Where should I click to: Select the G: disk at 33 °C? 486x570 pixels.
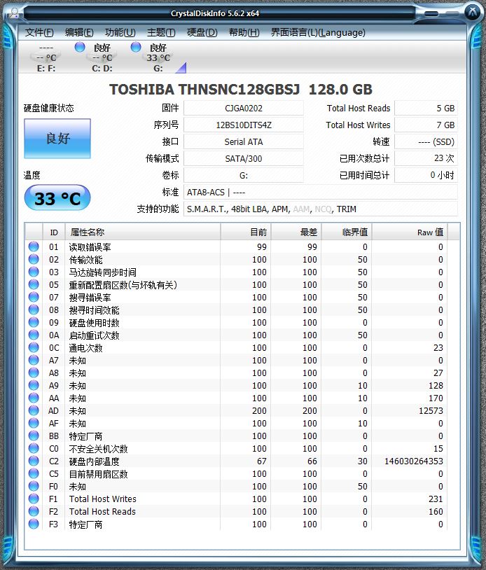(x=158, y=58)
